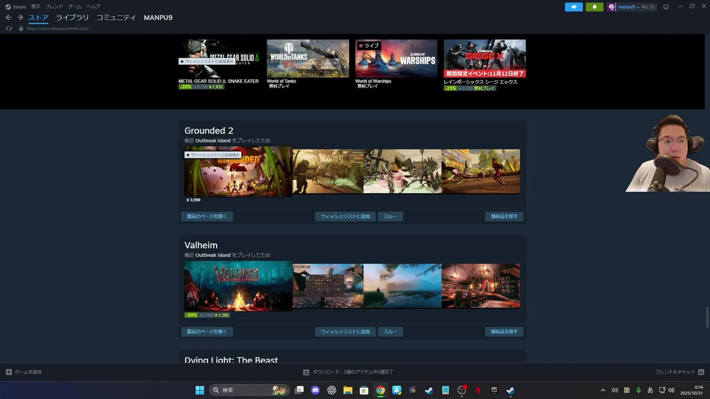
Task: Switch to Google Chrome in the taskbar
Action: point(380,390)
